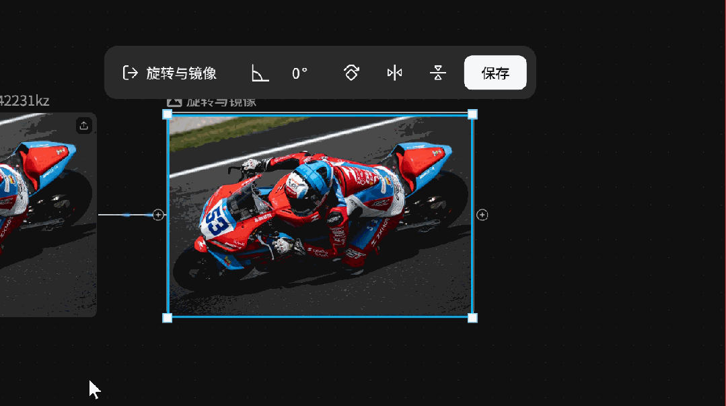Select the motorcycle image with number 53

[x=320, y=216]
